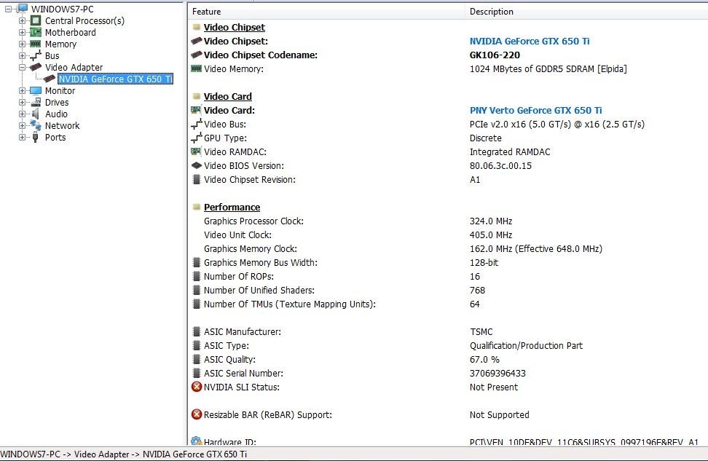Click the Drives icon in tree
The width and height of the screenshot is (708, 461).
point(36,103)
